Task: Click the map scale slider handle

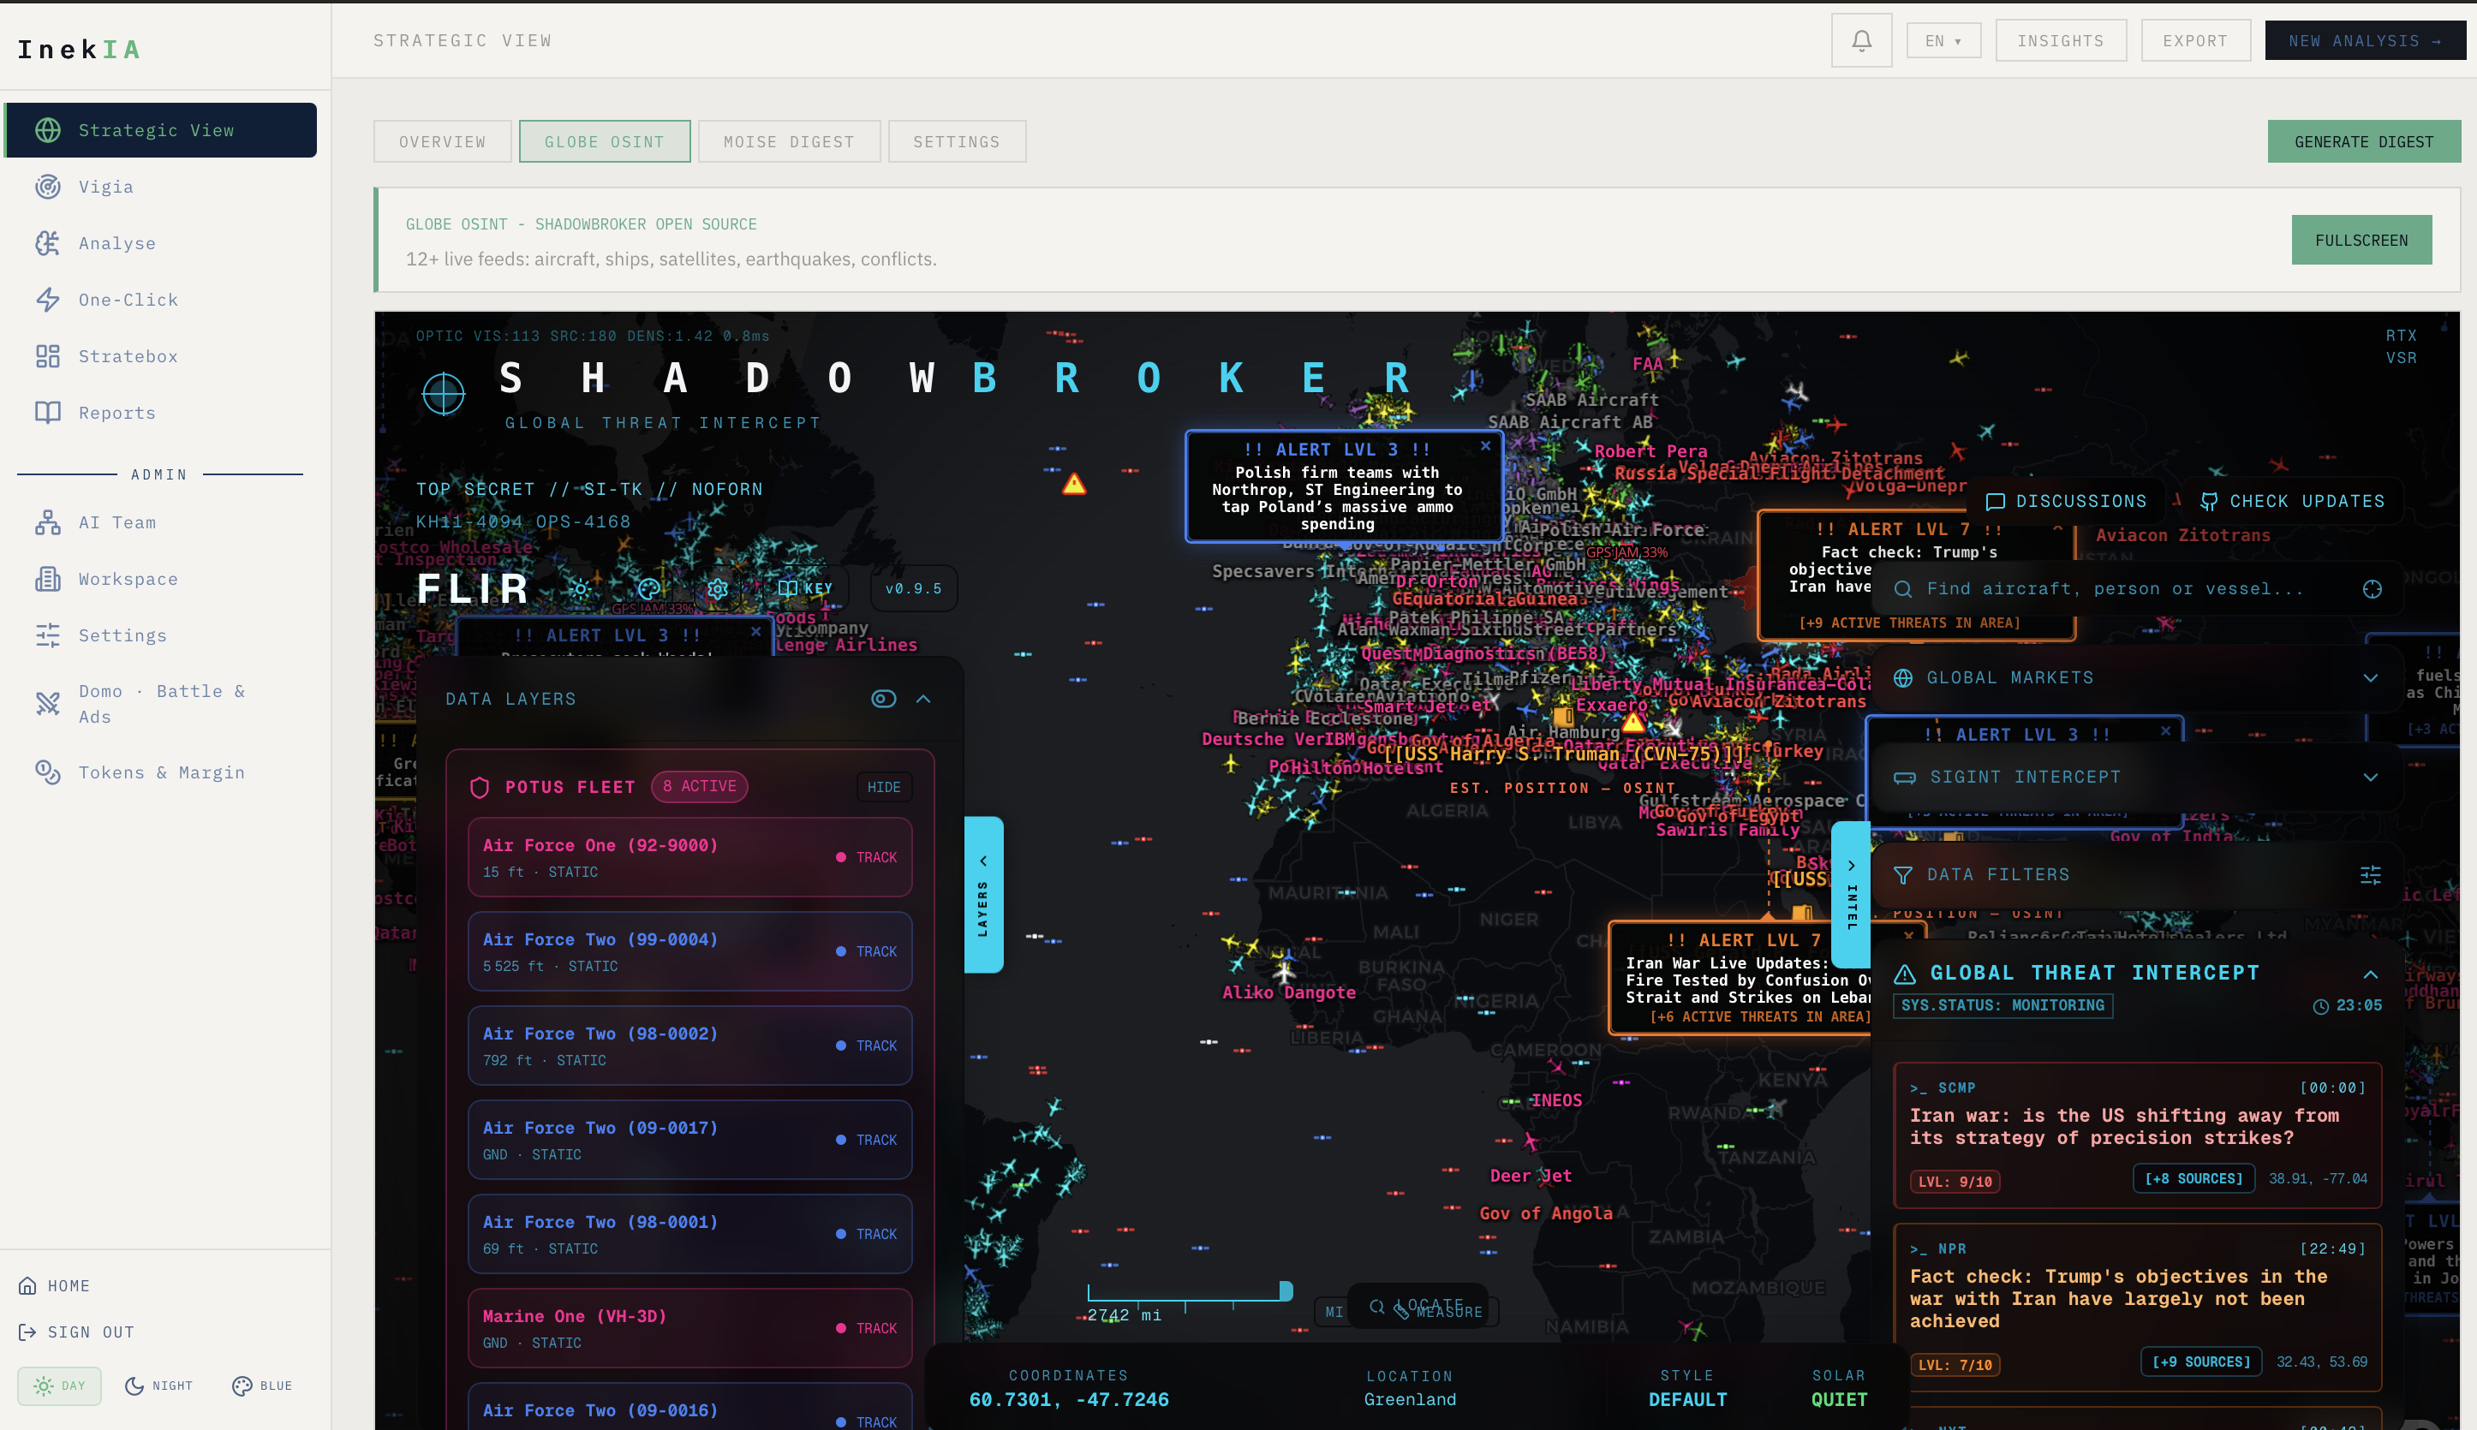Action: (x=1286, y=1290)
